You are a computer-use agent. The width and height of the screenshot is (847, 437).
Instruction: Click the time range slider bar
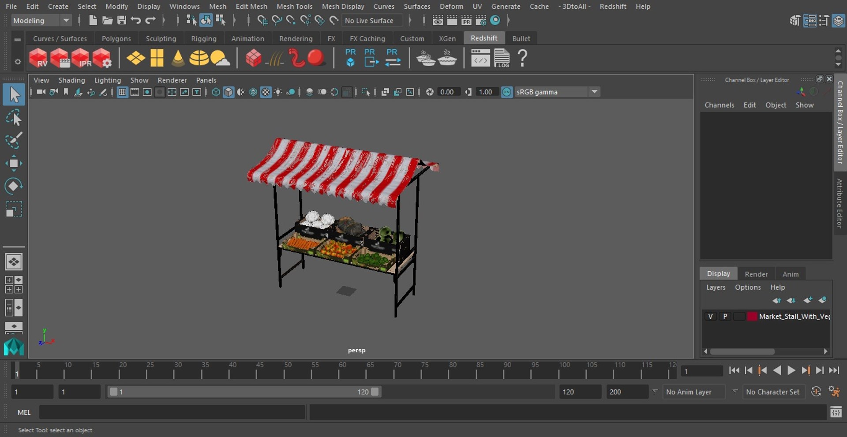pyautogui.click(x=244, y=392)
